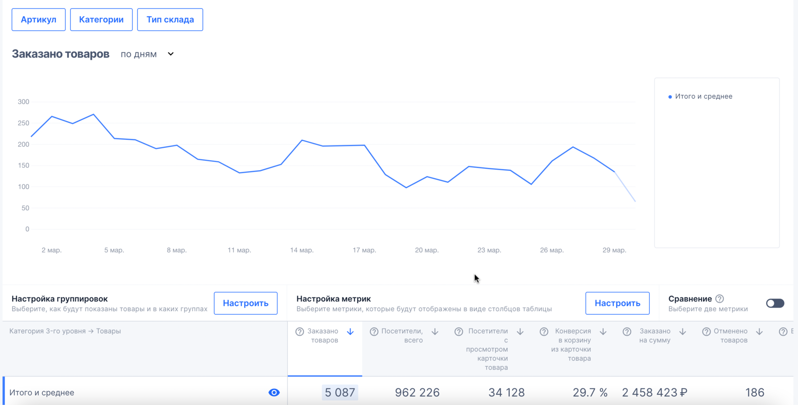Click help icon next to Заказано товаров column
798x405 pixels.
point(299,332)
